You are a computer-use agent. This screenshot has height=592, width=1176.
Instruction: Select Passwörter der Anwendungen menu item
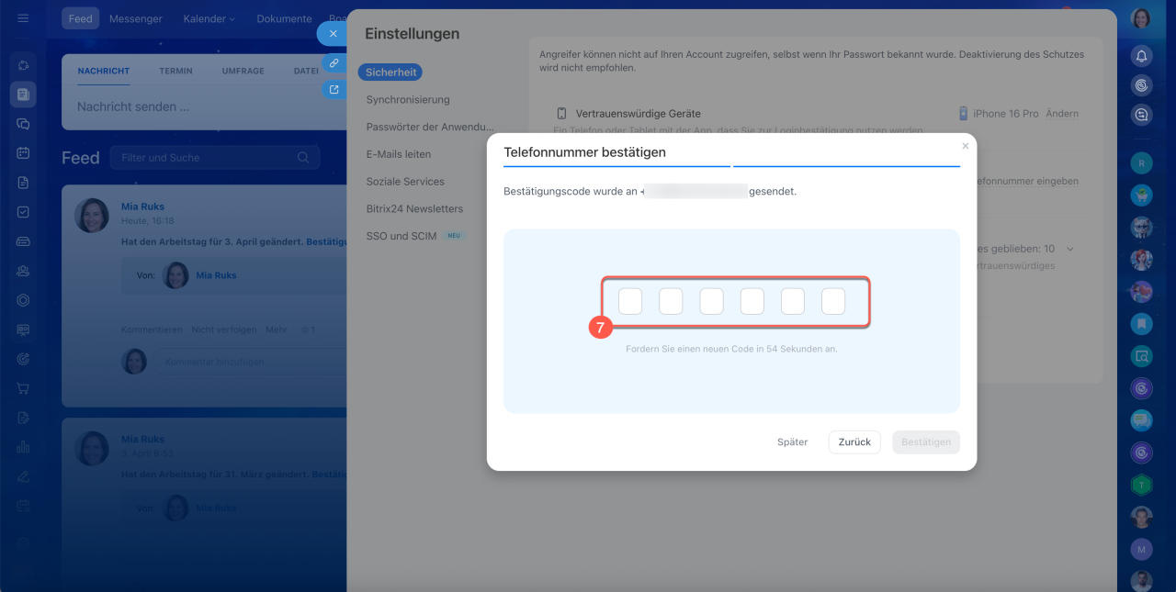[430, 127]
